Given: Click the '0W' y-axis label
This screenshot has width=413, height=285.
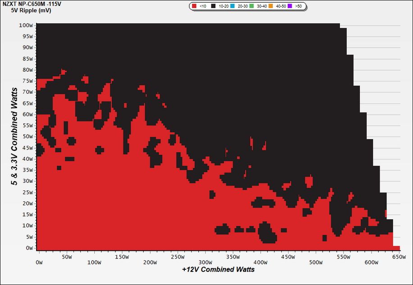Looking at the screenshot, I should click(28, 248).
